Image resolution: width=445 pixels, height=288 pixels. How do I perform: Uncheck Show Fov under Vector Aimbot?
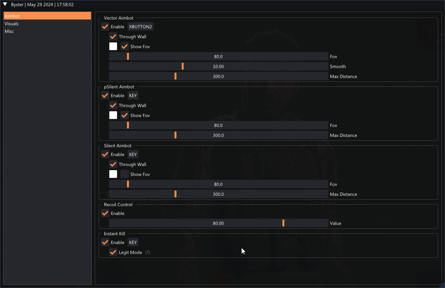(124, 47)
